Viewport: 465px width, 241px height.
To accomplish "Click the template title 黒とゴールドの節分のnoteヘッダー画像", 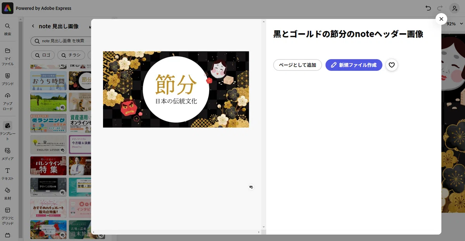I will click(x=348, y=34).
